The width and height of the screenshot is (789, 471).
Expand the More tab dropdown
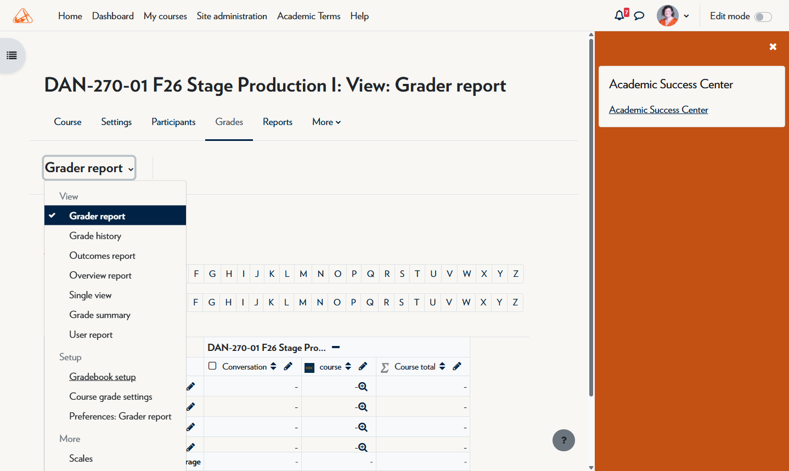(326, 122)
